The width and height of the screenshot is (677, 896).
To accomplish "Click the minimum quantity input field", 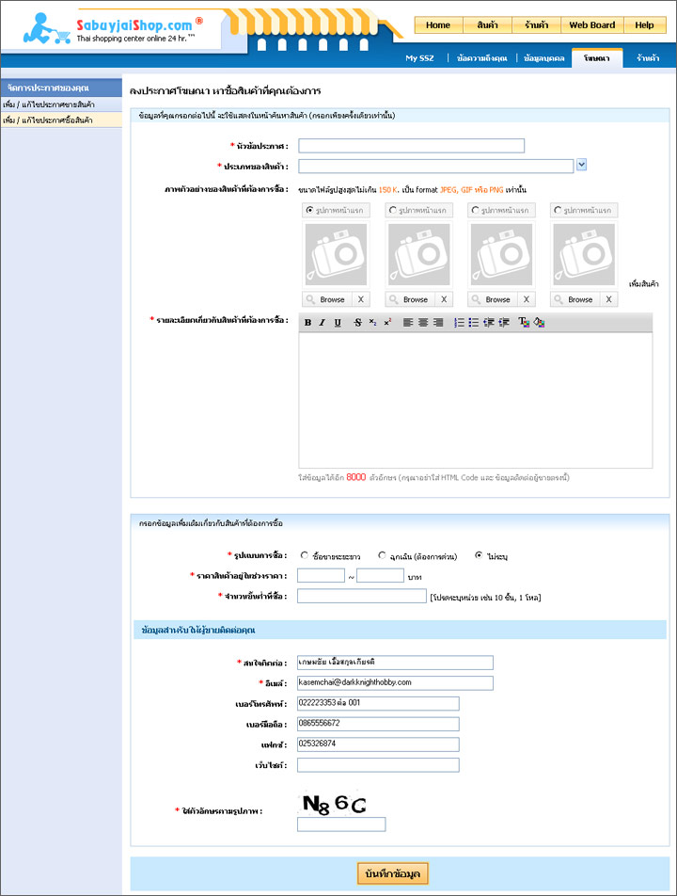I will (362, 596).
